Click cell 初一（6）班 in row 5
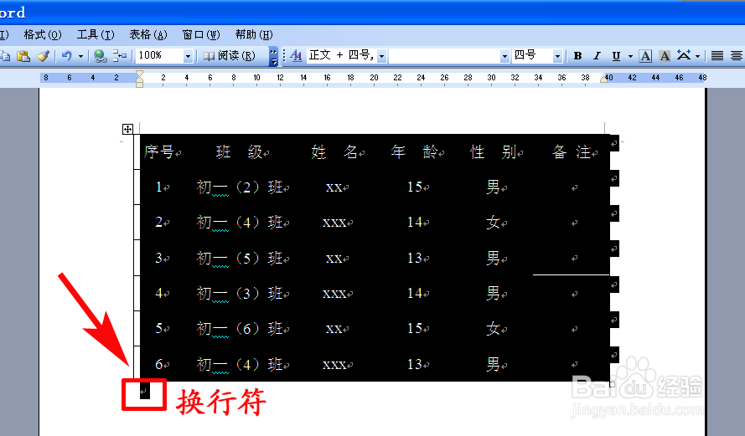The image size is (745, 436). tap(239, 328)
